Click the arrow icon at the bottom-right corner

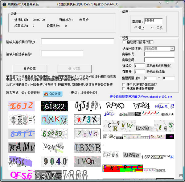pos(180,176)
